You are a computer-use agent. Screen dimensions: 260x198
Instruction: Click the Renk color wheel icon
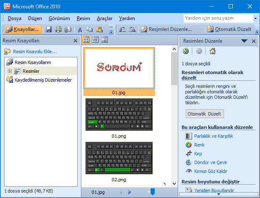click(x=189, y=145)
